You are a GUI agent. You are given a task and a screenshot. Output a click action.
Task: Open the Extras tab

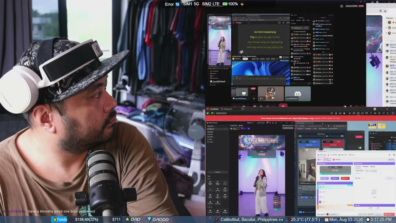click(352, 155)
